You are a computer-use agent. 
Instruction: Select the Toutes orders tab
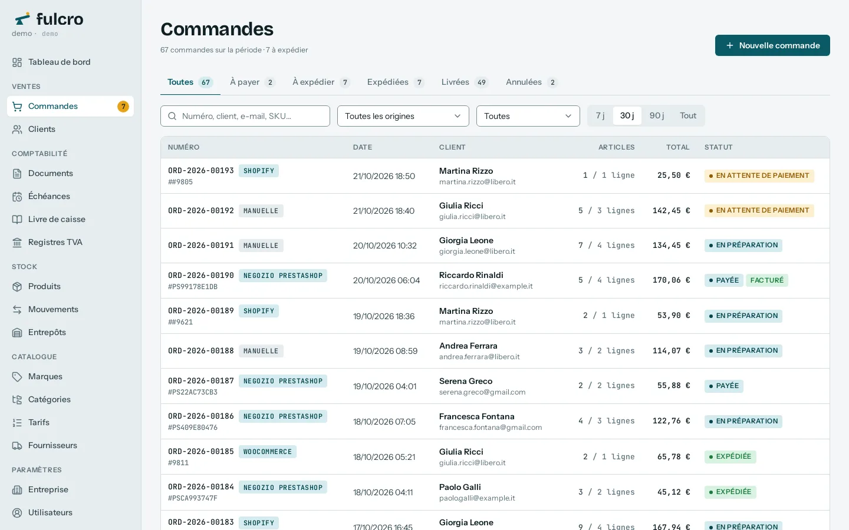tap(190, 82)
